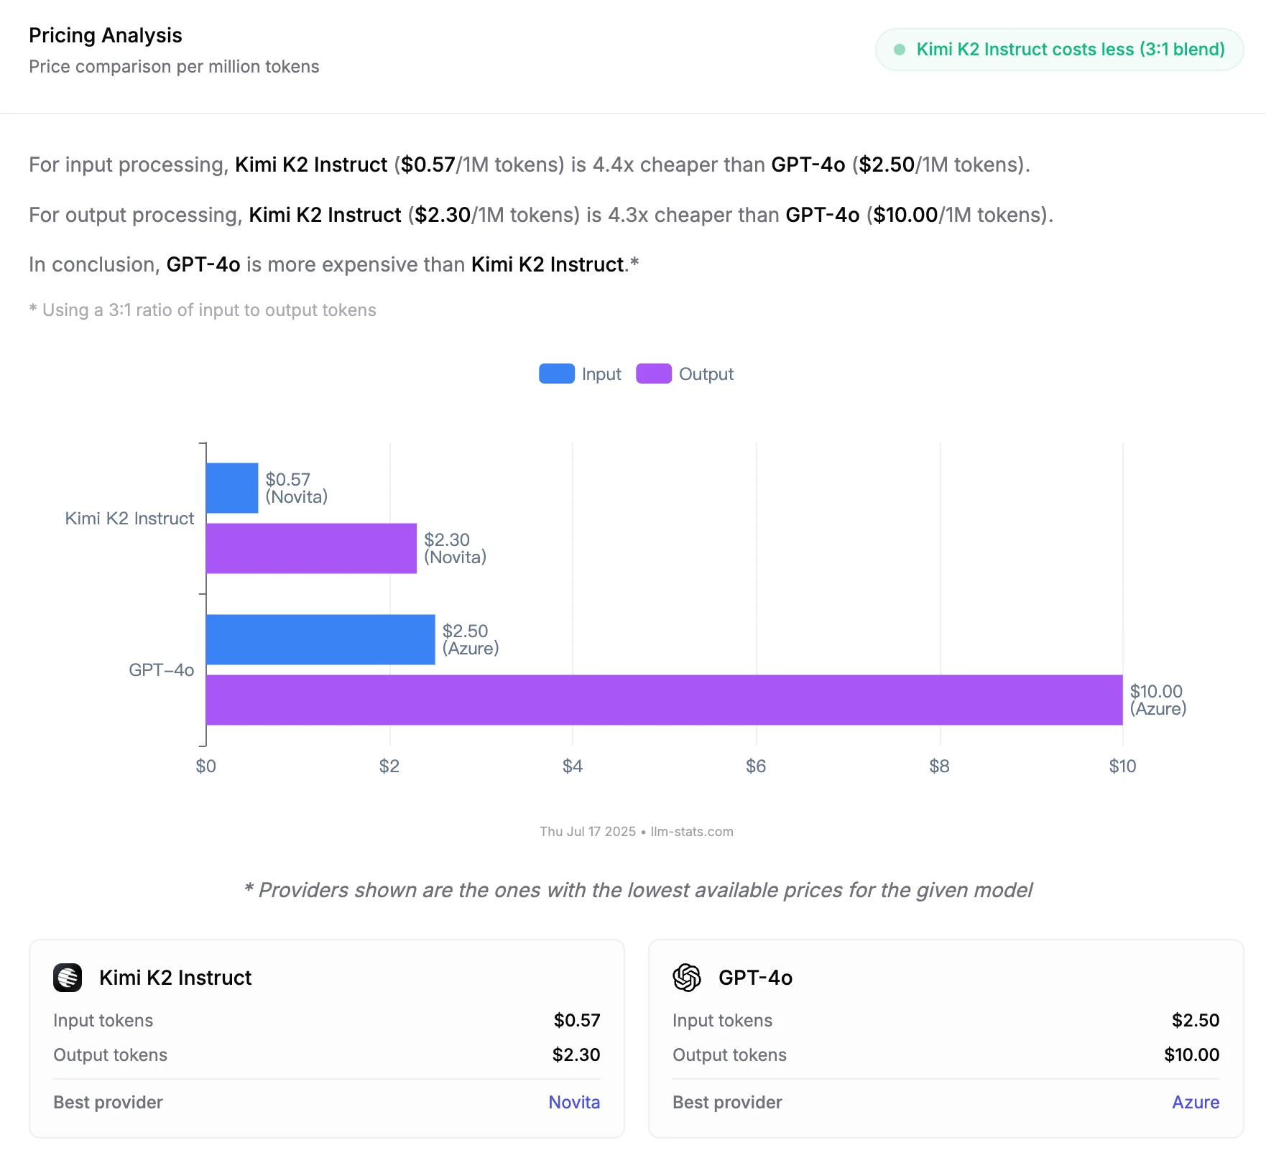The width and height of the screenshot is (1266, 1168).
Task: Toggle the Output series legend label
Action: pyautogui.click(x=706, y=374)
